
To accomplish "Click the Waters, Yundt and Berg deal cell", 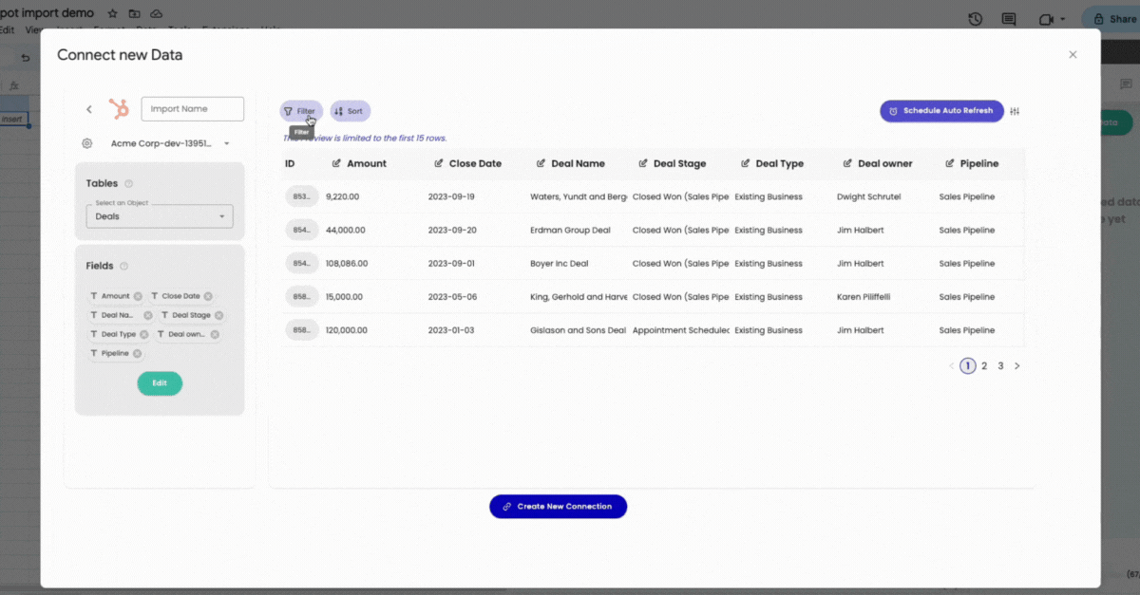I will tap(579, 196).
